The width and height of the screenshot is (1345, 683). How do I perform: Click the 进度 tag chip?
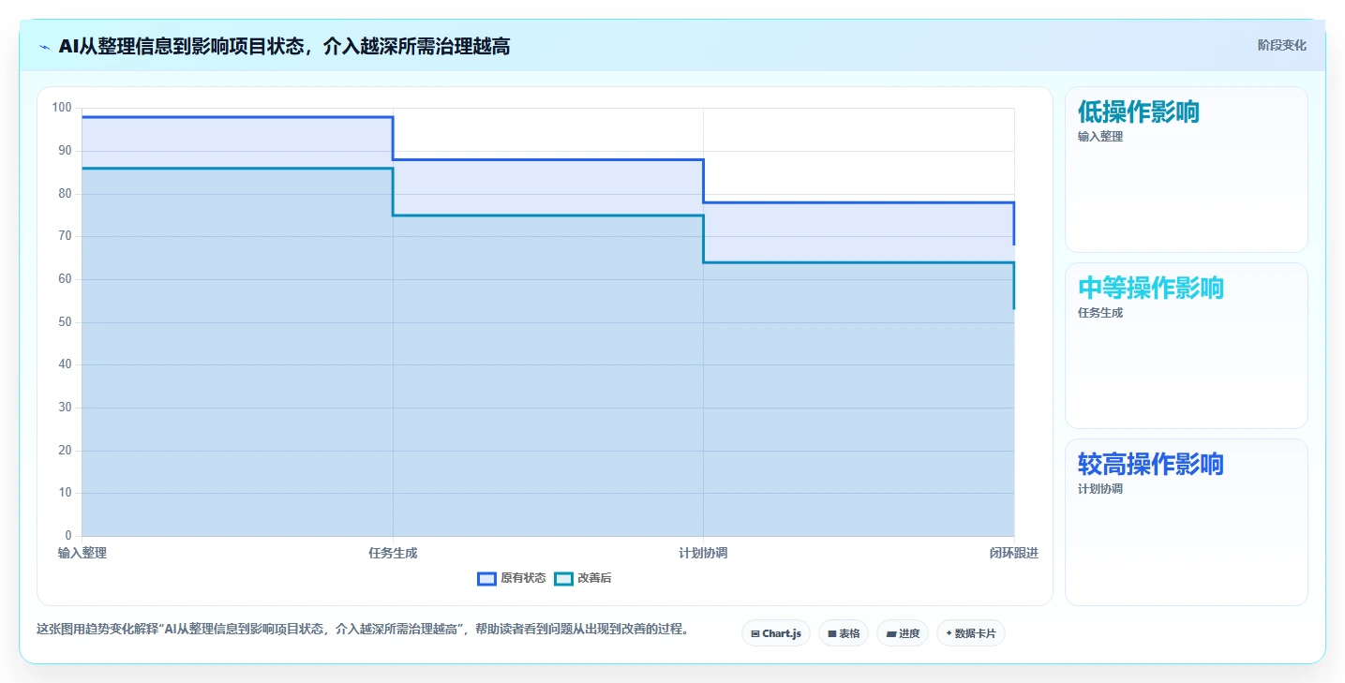(x=903, y=633)
